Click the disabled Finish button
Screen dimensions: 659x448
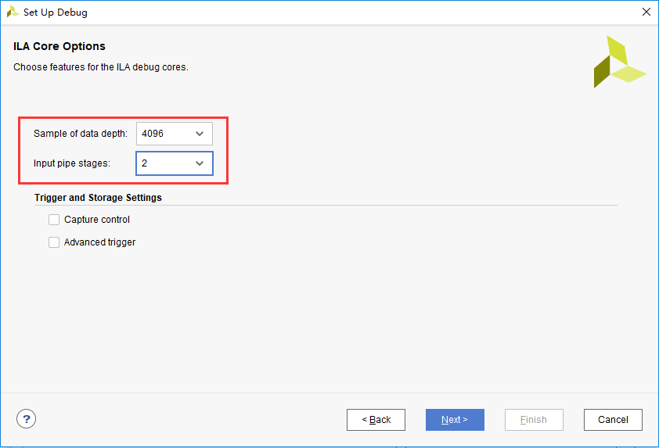point(534,419)
